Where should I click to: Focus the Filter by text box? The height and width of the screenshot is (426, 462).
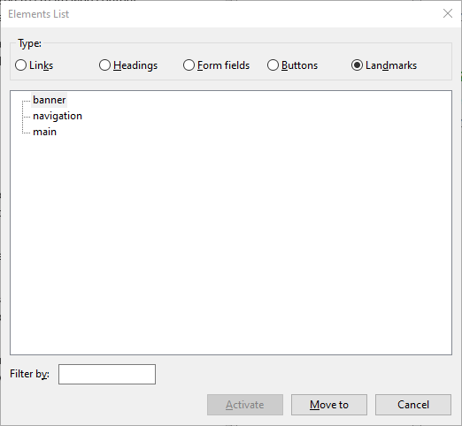tap(107, 374)
